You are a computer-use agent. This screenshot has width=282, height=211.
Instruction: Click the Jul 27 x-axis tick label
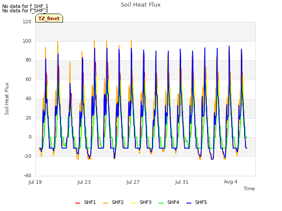(x=133, y=182)
